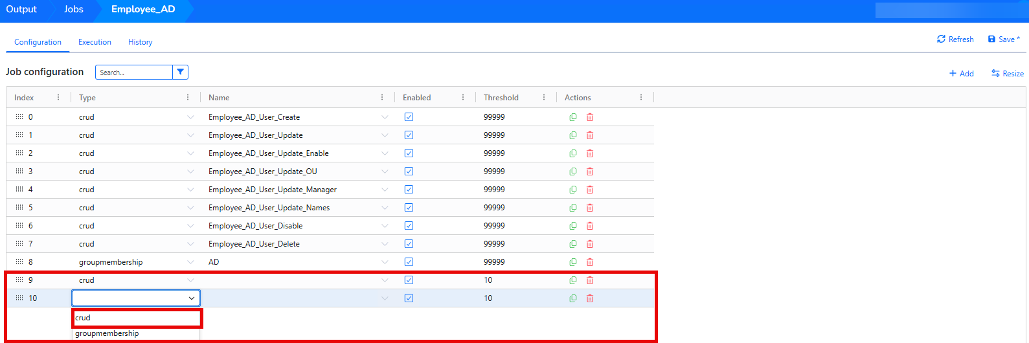
Task: Copy the Employee_AD_User_Update_Names row
Action: coord(573,208)
